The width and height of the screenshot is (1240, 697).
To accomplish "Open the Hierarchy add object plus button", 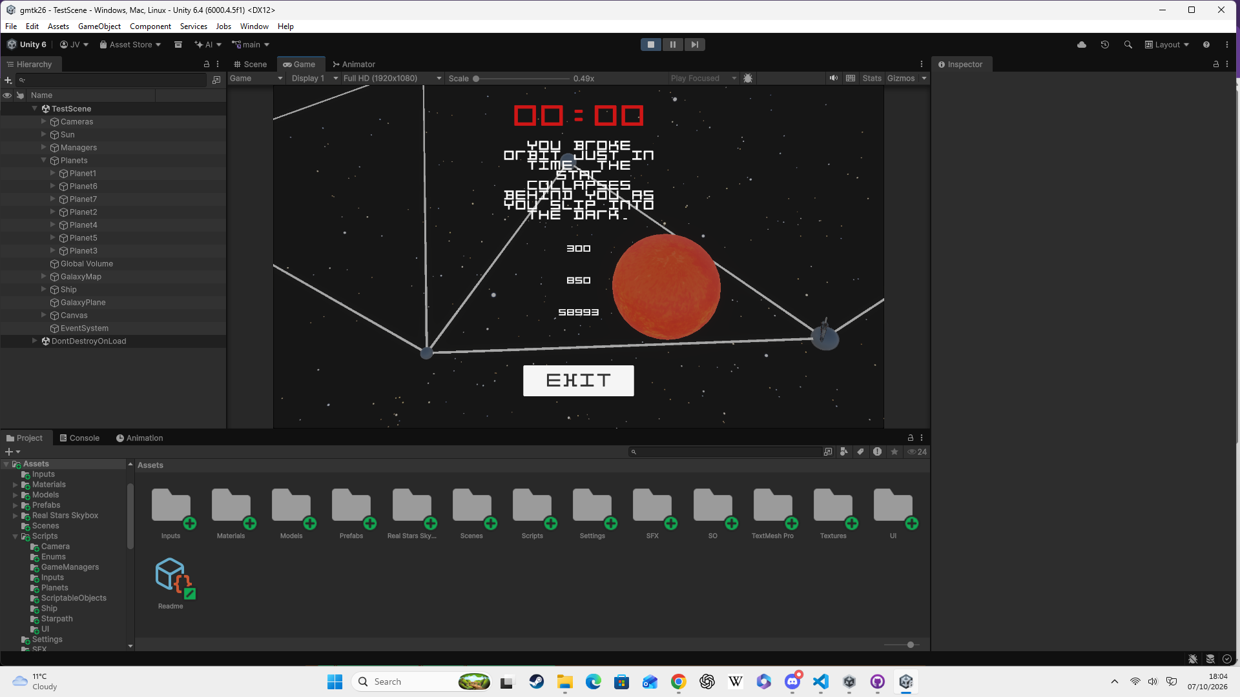I will tap(8, 80).
